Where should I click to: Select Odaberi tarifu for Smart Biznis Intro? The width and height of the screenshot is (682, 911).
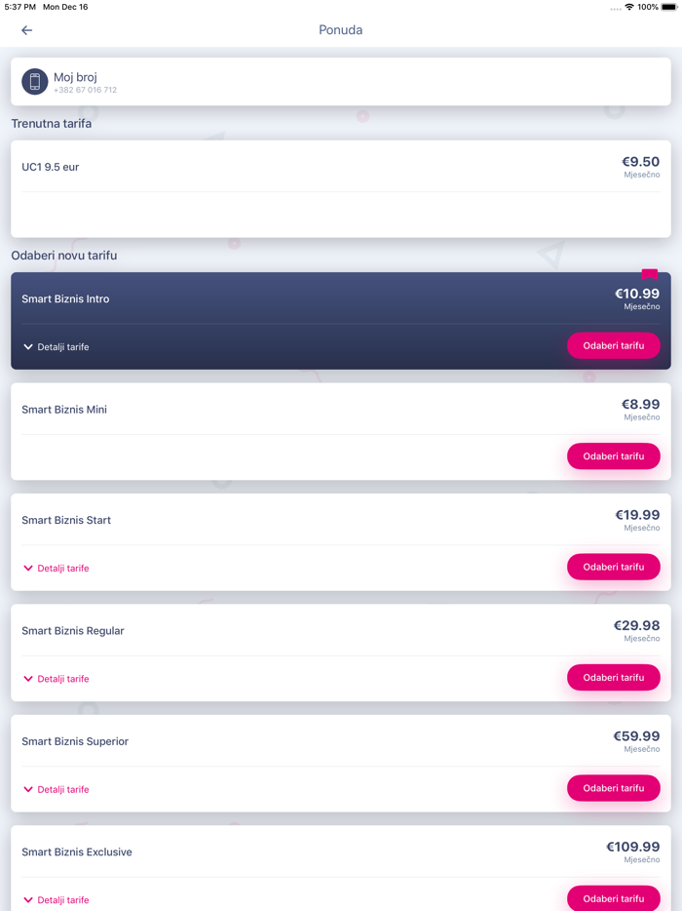613,345
